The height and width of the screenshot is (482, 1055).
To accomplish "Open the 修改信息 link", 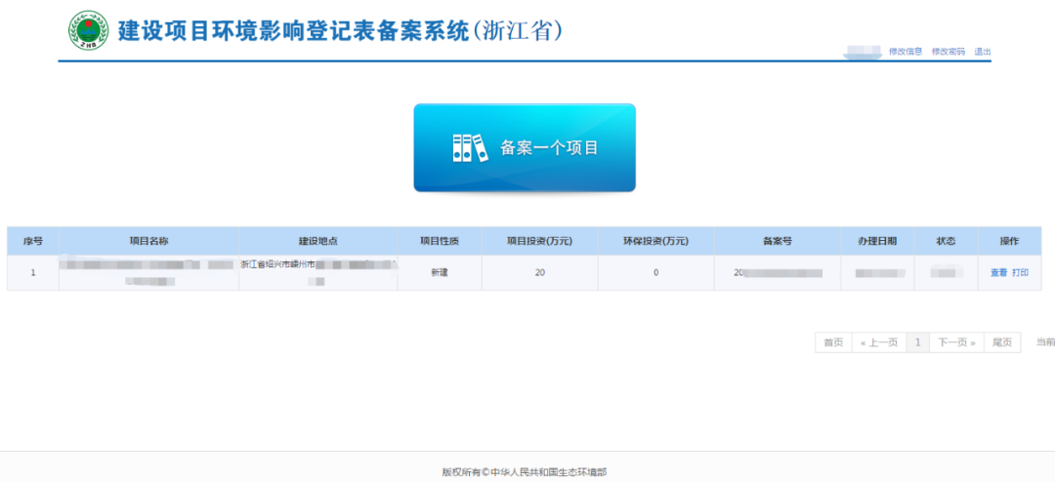I will pos(905,52).
